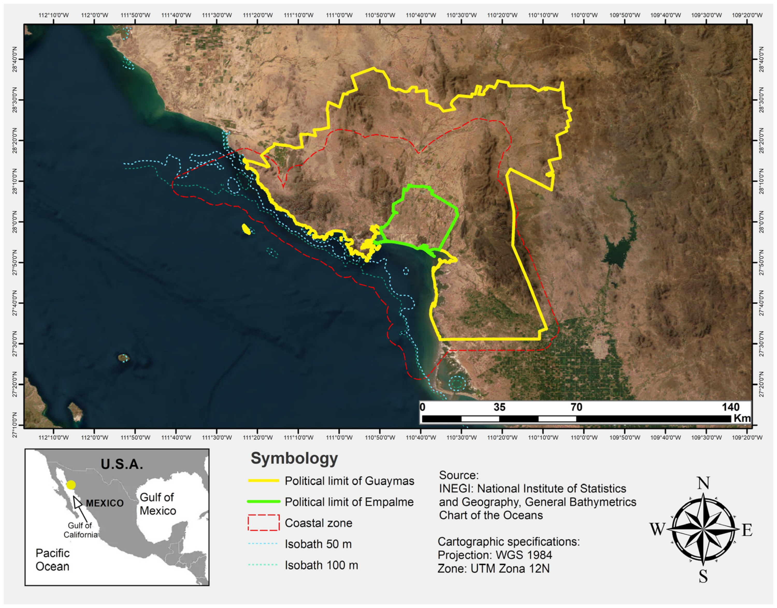Click the 'Projection: WGS 1984' text
The image size is (777, 608).
[495, 555]
